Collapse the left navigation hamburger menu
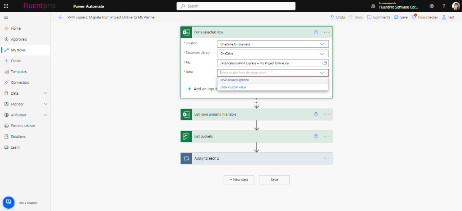462x211 pixels. [6, 18]
